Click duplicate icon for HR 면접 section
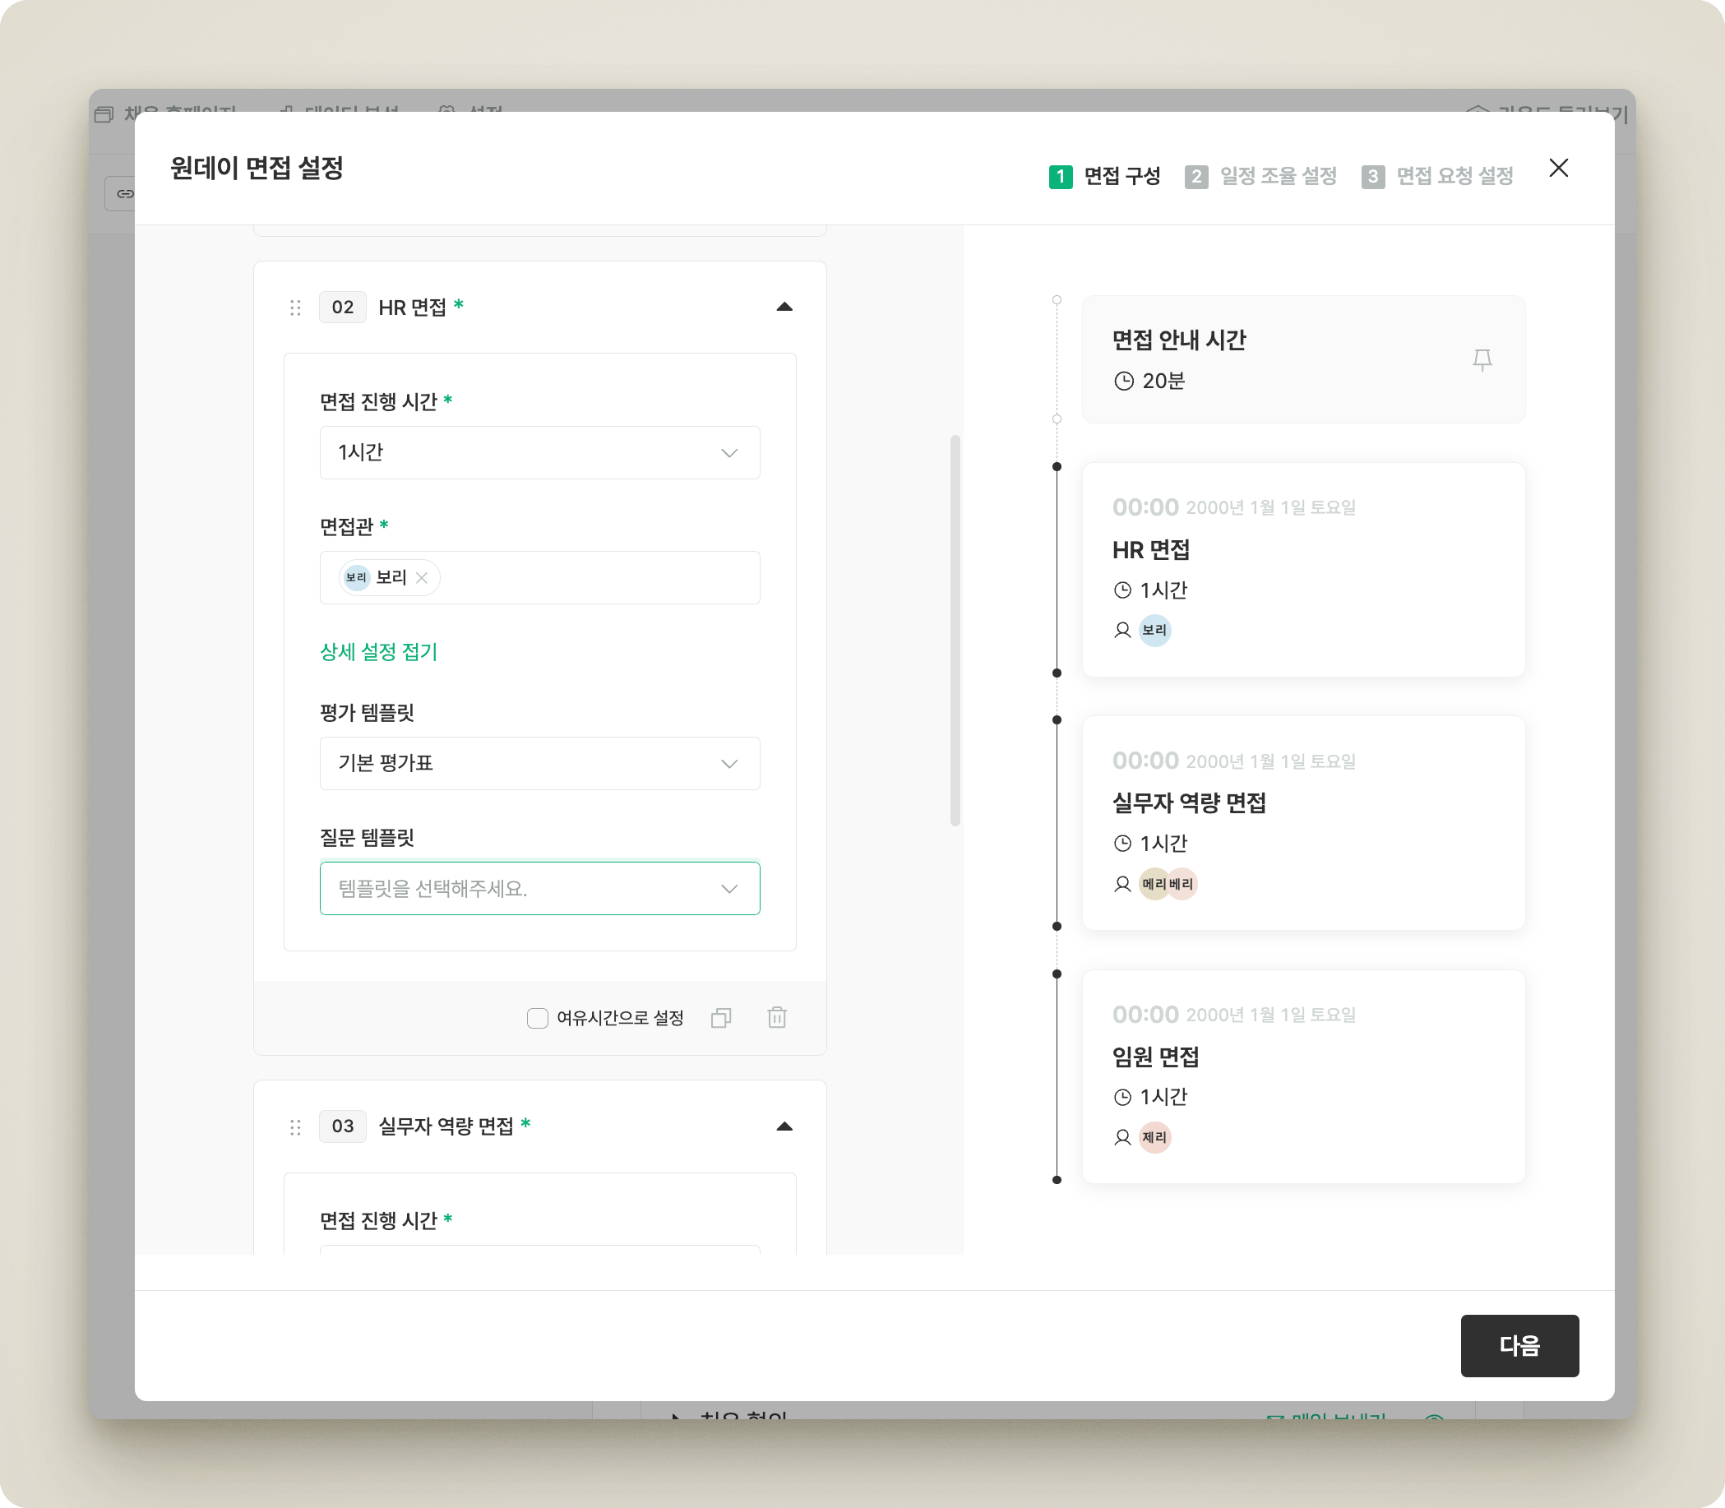Image resolution: width=1725 pixels, height=1508 pixels. point(721,1018)
